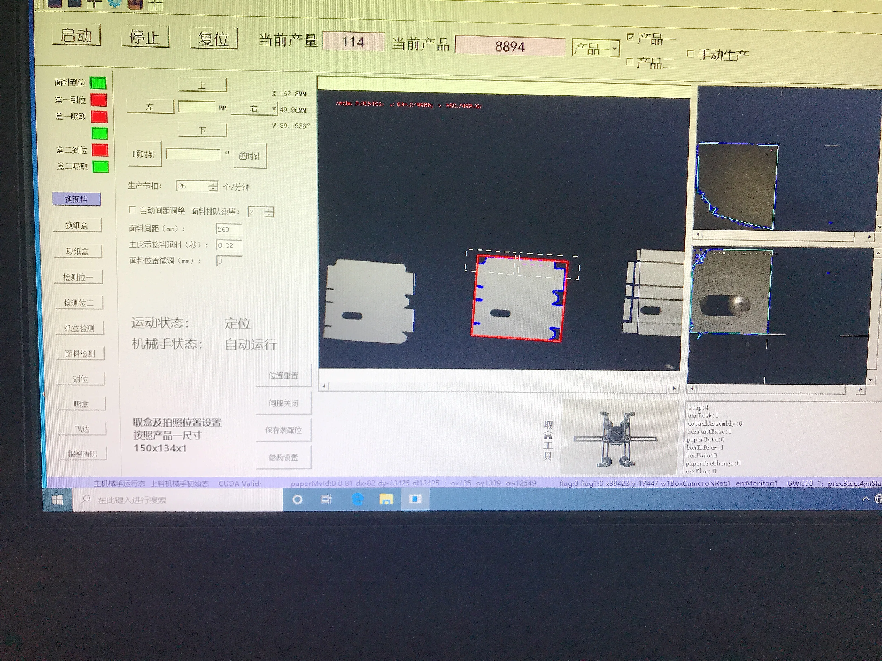Click main camera view horizontal scrollbar

click(x=498, y=387)
